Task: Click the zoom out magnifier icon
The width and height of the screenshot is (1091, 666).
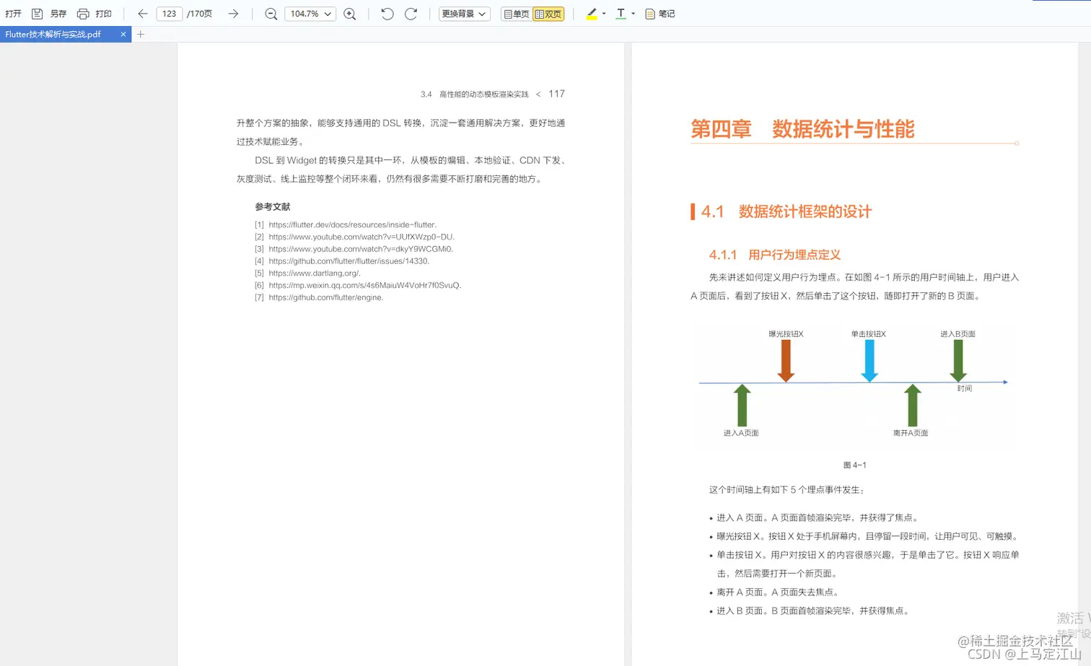Action: [x=271, y=14]
